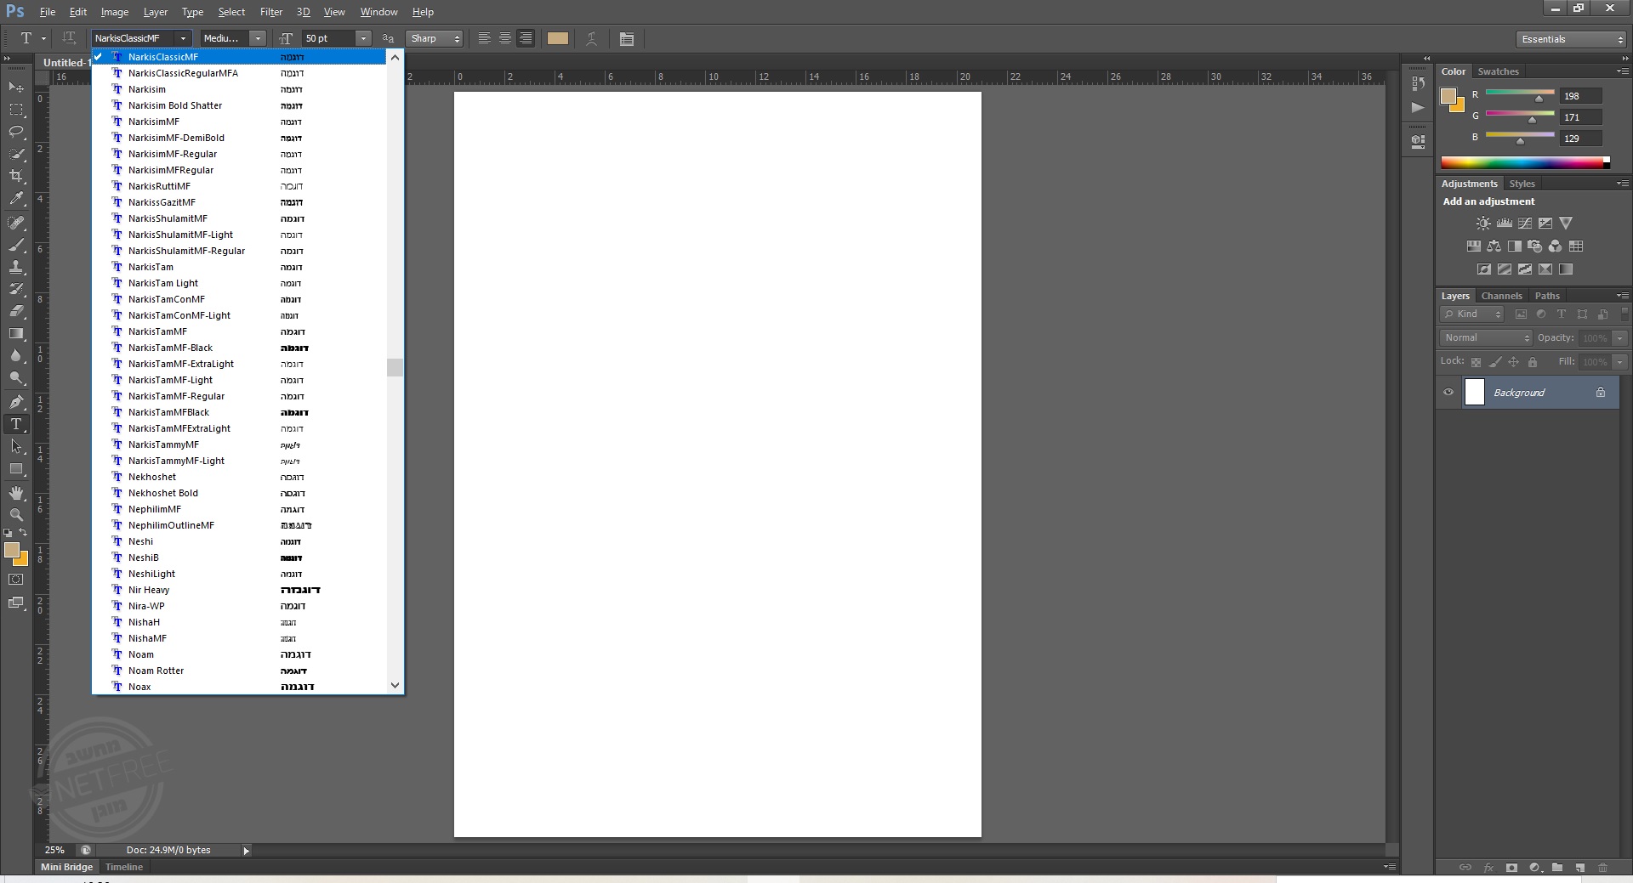Click the font size input field

328,38
